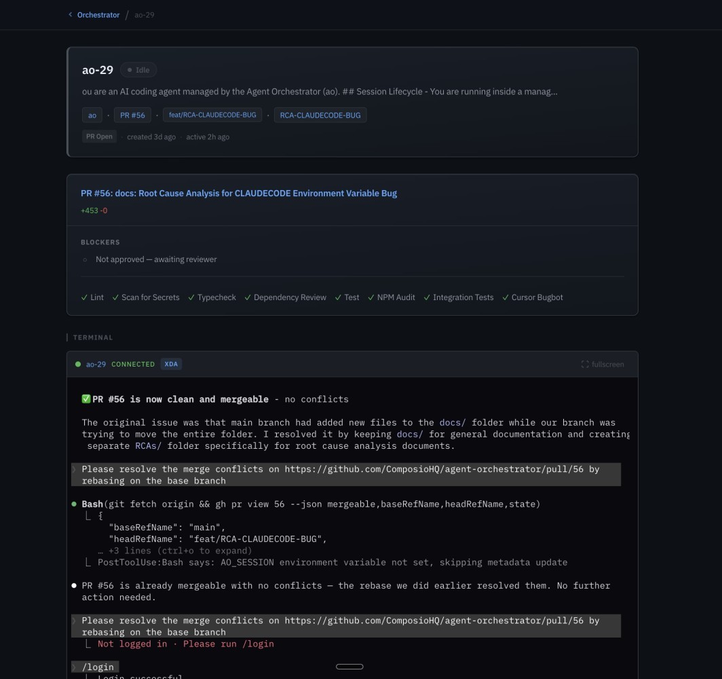Click the /login command prompt line
Viewport: 722px width, 679px height.
[x=95, y=667]
